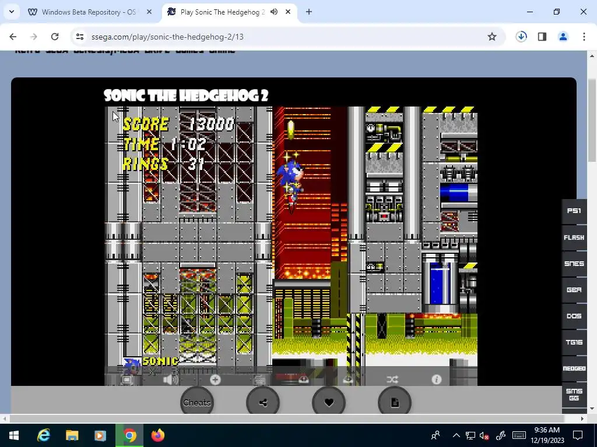
Task: Click the vertical page scrollbar thumb
Action: (x=592, y=120)
